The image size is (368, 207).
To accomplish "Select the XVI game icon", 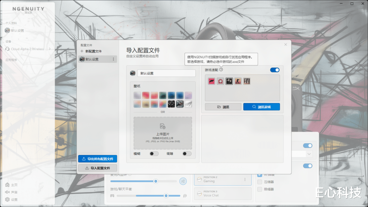I will coord(247,81).
